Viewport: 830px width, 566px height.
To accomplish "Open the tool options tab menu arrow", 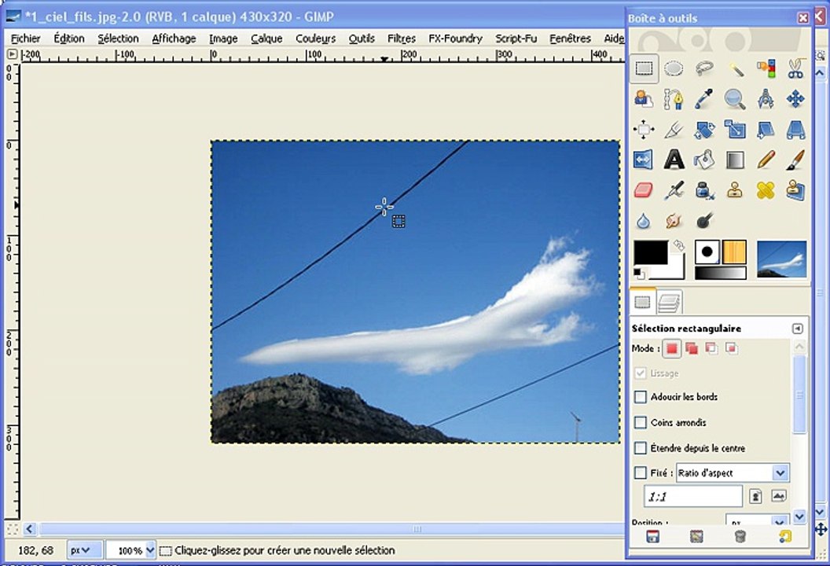I will [x=797, y=329].
